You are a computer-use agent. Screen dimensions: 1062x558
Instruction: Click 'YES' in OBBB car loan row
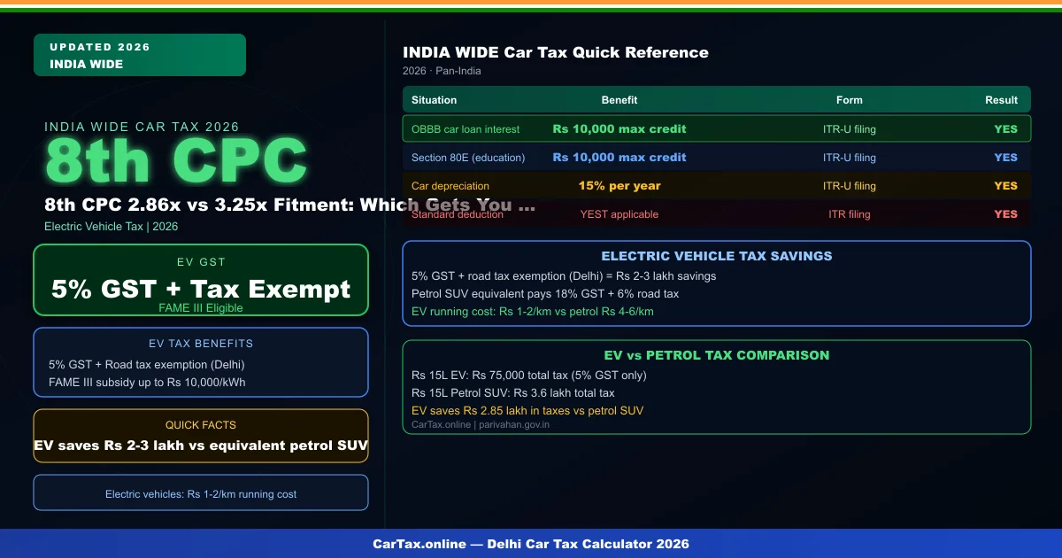pos(1006,129)
